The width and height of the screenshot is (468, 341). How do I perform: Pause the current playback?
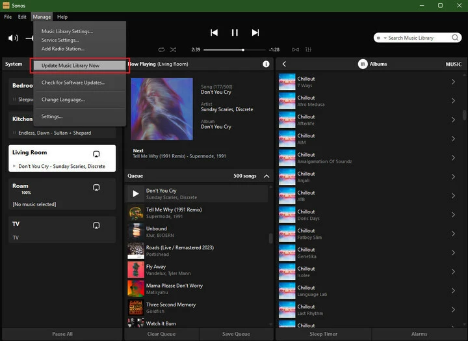[x=235, y=33]
